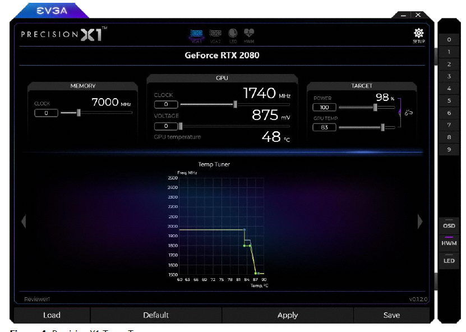
Task: Select profile slot 3
Action: click(x=449, y=76)
